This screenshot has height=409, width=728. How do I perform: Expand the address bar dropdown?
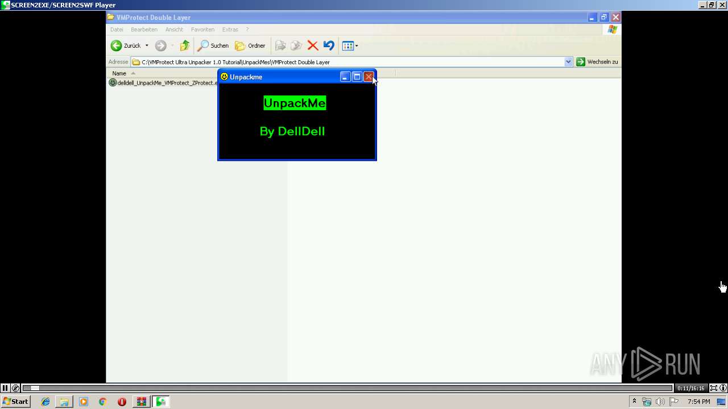(x=568, y=62)
